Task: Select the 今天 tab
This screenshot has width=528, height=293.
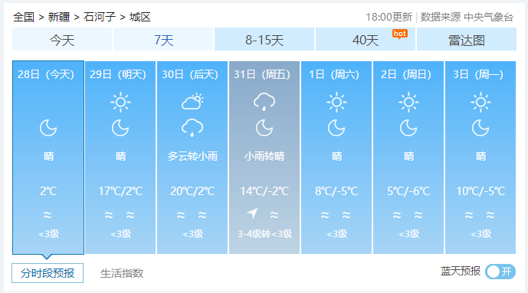Action: click(x=62, y=39)
